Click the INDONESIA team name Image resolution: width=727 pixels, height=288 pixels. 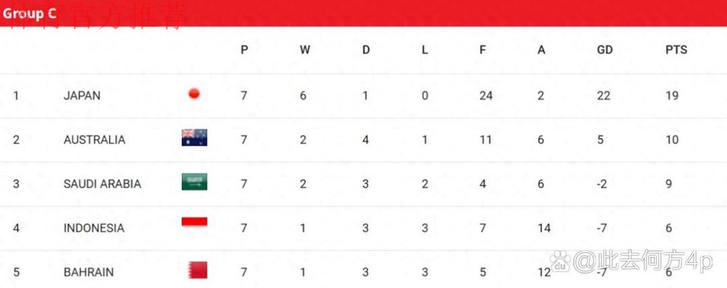[94, 228]
